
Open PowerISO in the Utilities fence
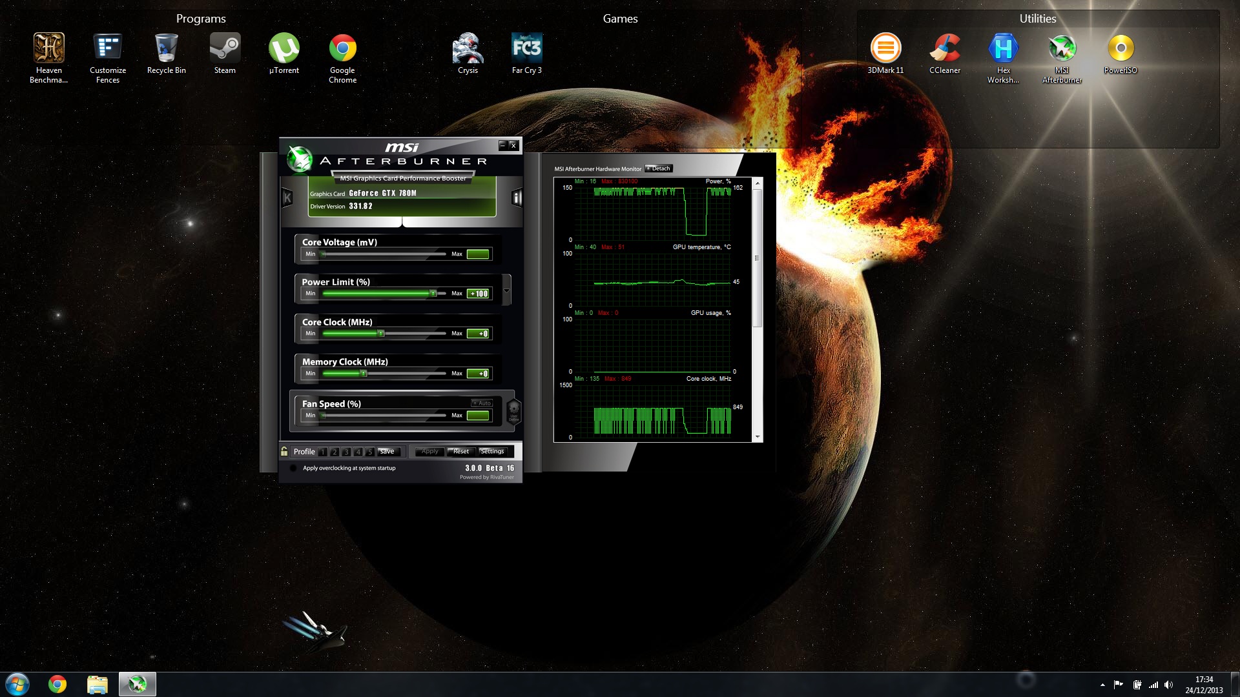1121,54
